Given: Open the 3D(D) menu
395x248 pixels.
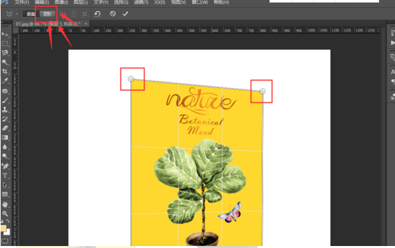Looking at the screenshot, I should [159, 2].
